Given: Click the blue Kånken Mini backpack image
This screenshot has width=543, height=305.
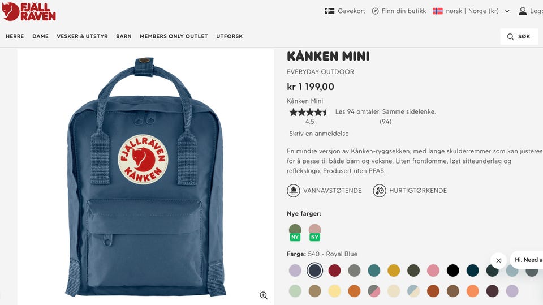Looking at the screenshot, I should 145,177.
